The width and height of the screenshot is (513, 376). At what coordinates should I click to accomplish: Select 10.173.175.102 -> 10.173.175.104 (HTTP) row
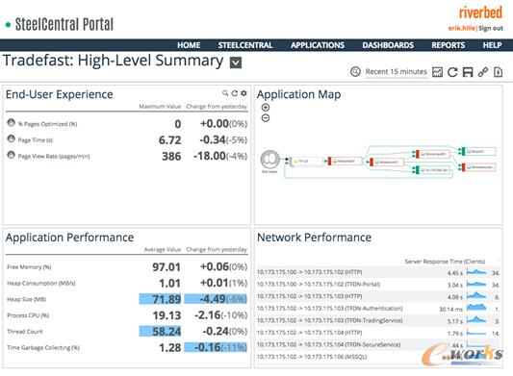pos(378,333)
